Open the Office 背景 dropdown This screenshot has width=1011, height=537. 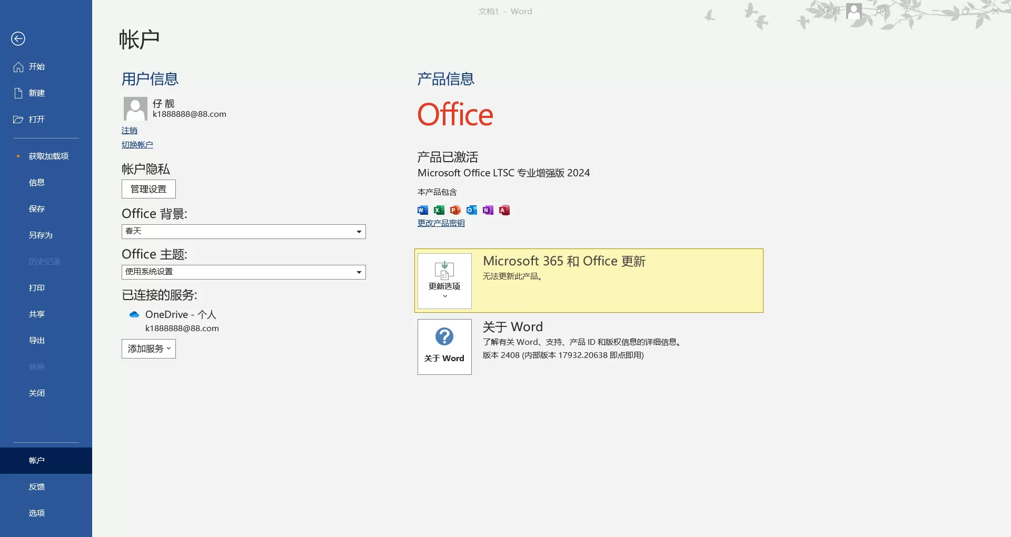pos(359,232)
